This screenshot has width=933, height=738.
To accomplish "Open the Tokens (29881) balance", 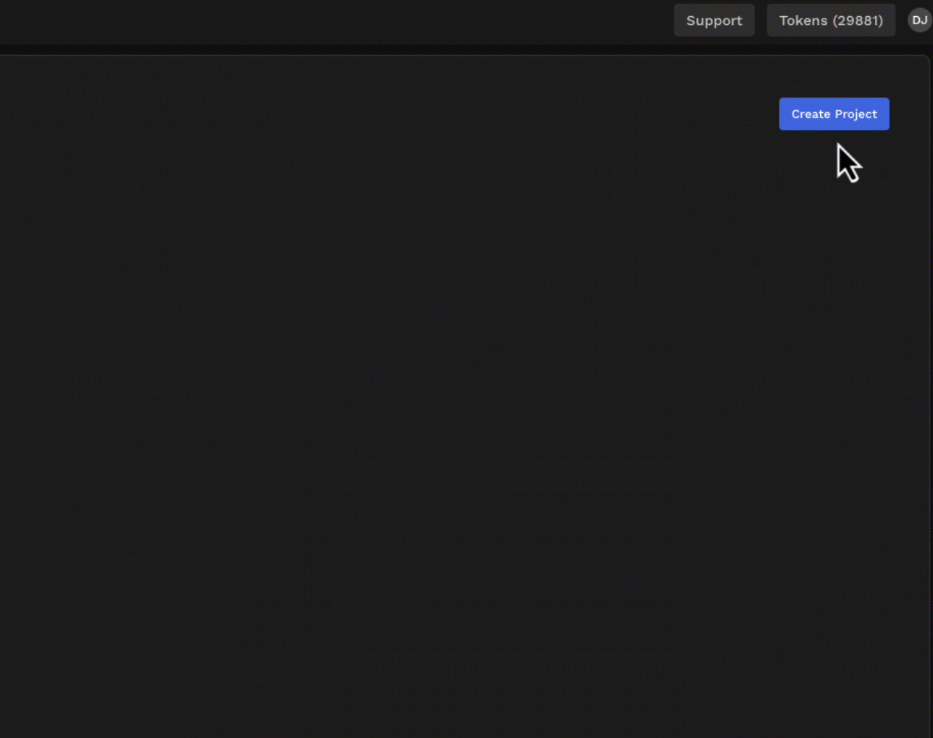I will 831,21.
